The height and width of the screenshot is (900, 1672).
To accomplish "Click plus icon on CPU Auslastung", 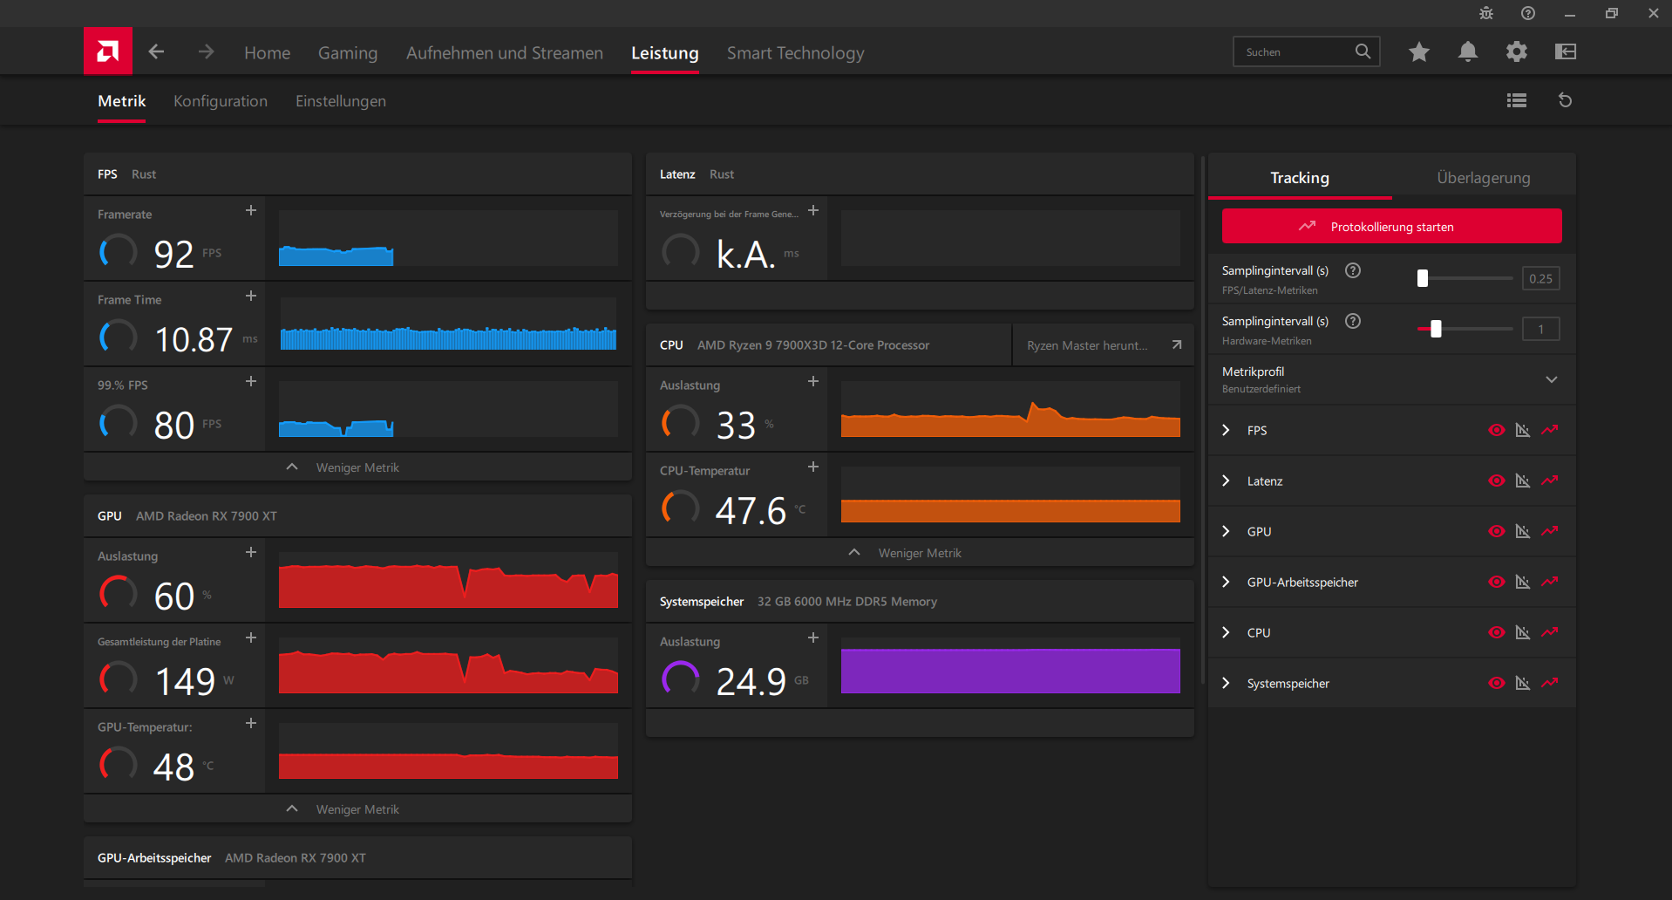I will (x=813, y=381).
